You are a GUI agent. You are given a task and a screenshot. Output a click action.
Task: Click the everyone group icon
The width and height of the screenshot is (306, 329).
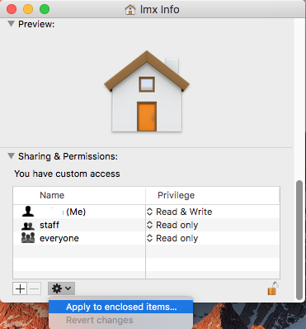coord(28,238)
